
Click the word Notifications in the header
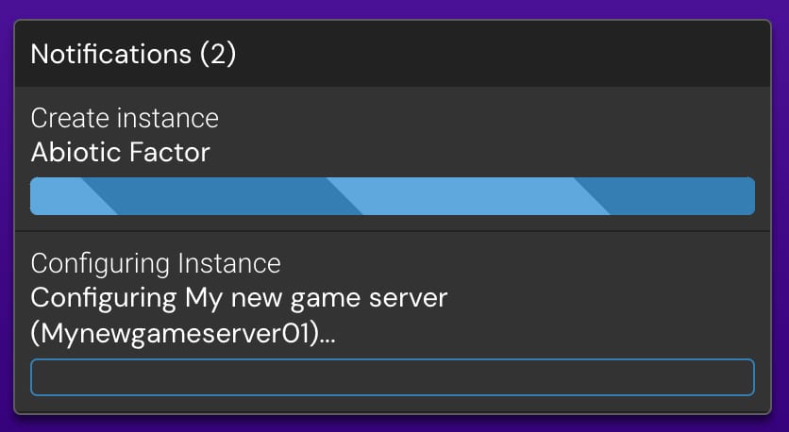click(109, 54)
